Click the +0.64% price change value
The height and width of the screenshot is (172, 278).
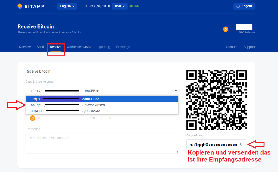pos(134,6)
